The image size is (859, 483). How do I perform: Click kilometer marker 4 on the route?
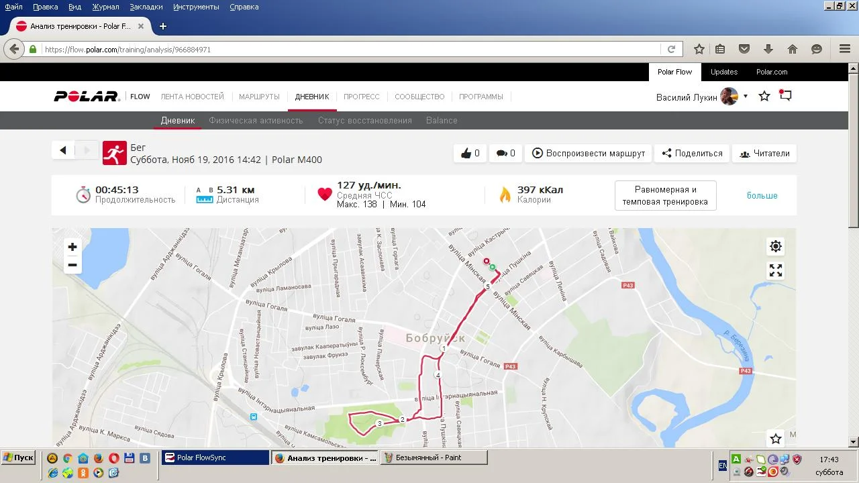pyautogui.click(x=438, y=375)
